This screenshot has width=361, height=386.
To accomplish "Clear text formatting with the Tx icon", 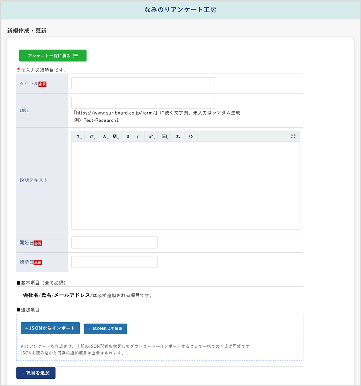I will coord(177,136).
